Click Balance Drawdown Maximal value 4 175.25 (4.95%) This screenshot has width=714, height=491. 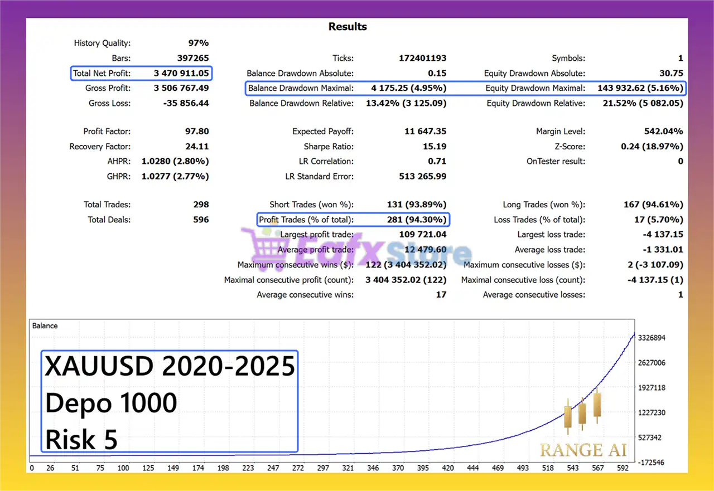tap(408, 88)
